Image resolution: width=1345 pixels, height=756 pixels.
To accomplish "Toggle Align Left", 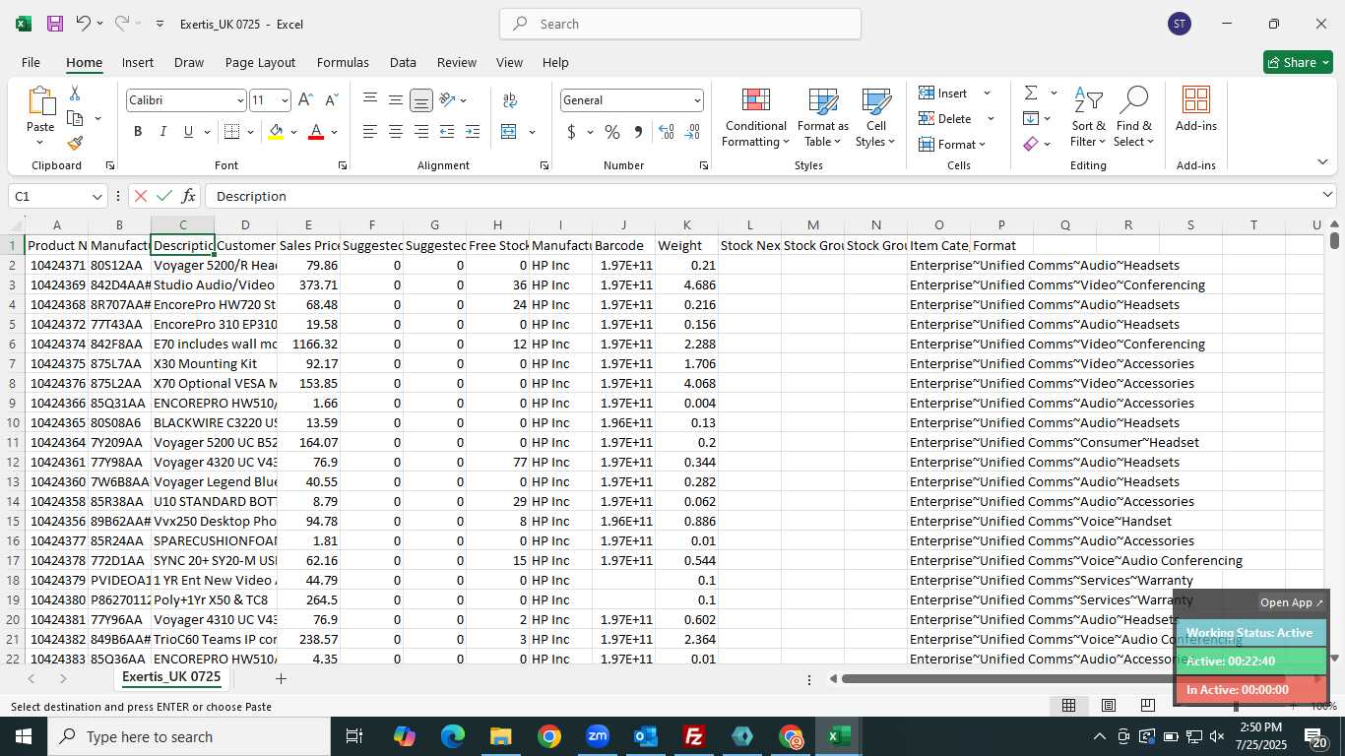I will click(x=370, y=132).
